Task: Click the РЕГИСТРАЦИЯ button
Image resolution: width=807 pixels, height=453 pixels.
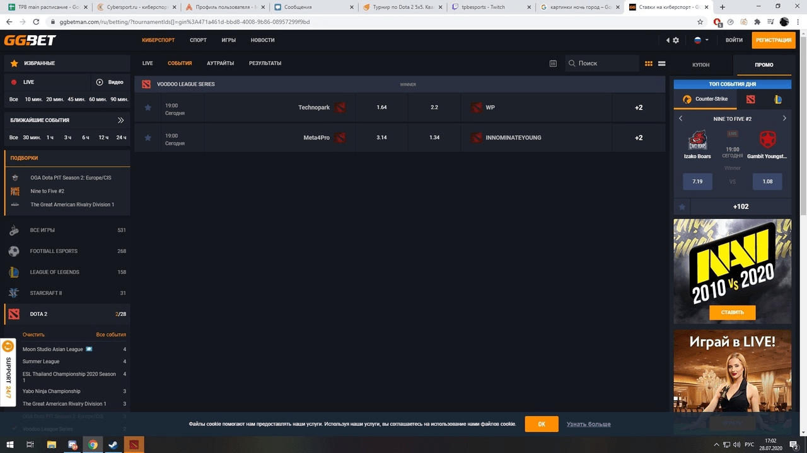Action: [774, 40]
